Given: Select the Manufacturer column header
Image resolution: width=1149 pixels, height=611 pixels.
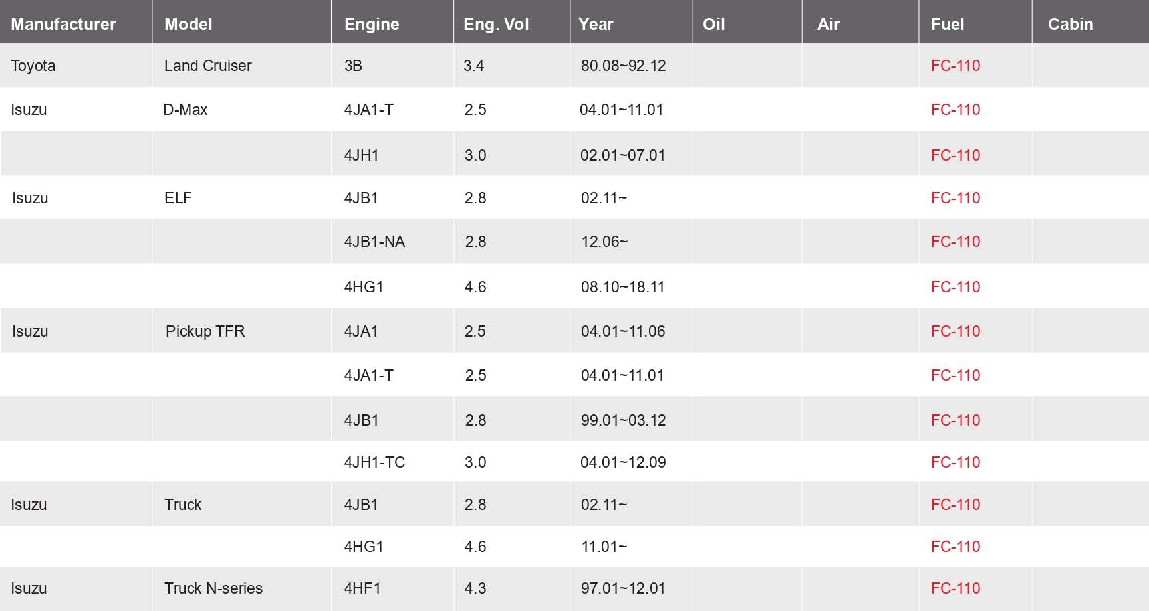Looking at the screenshot, I should pyautogui.click(x=63, y=24).
